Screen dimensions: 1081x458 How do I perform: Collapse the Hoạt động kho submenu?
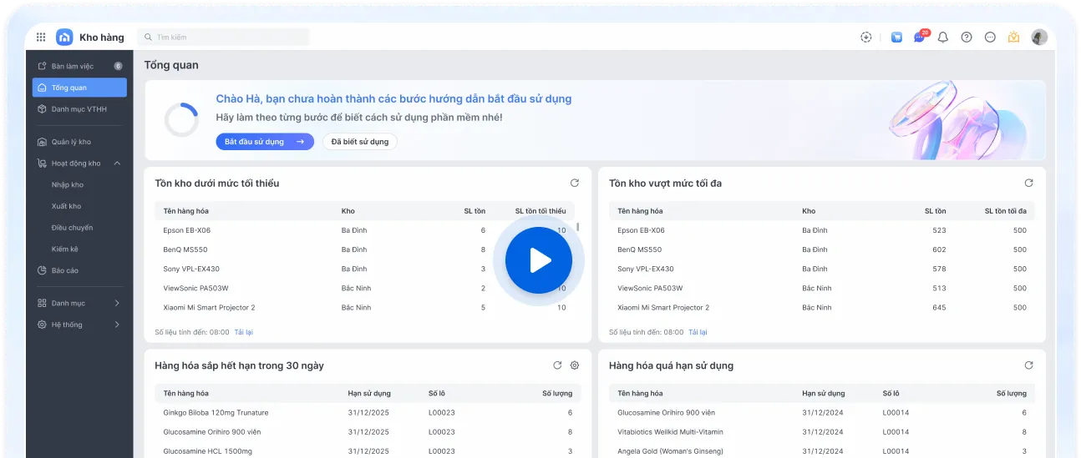pyautogui.click(x=117, y=164)
